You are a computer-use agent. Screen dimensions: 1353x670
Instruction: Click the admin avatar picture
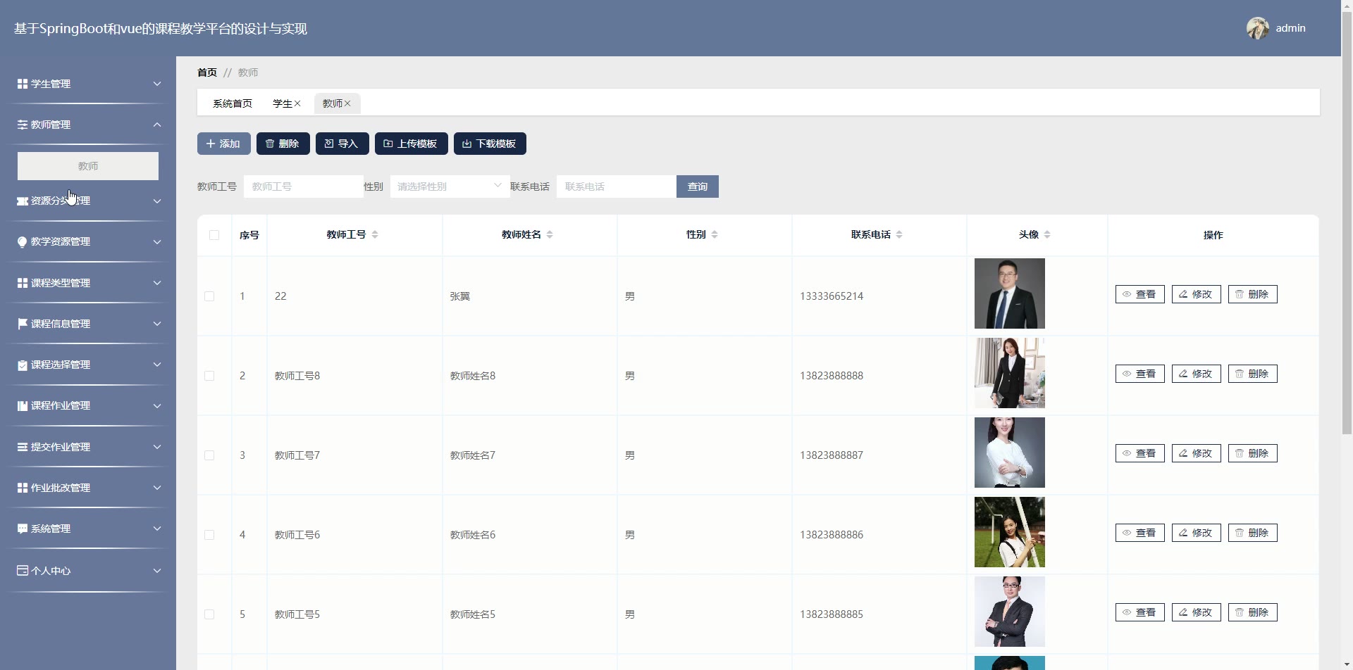[x=1258, y=28]
